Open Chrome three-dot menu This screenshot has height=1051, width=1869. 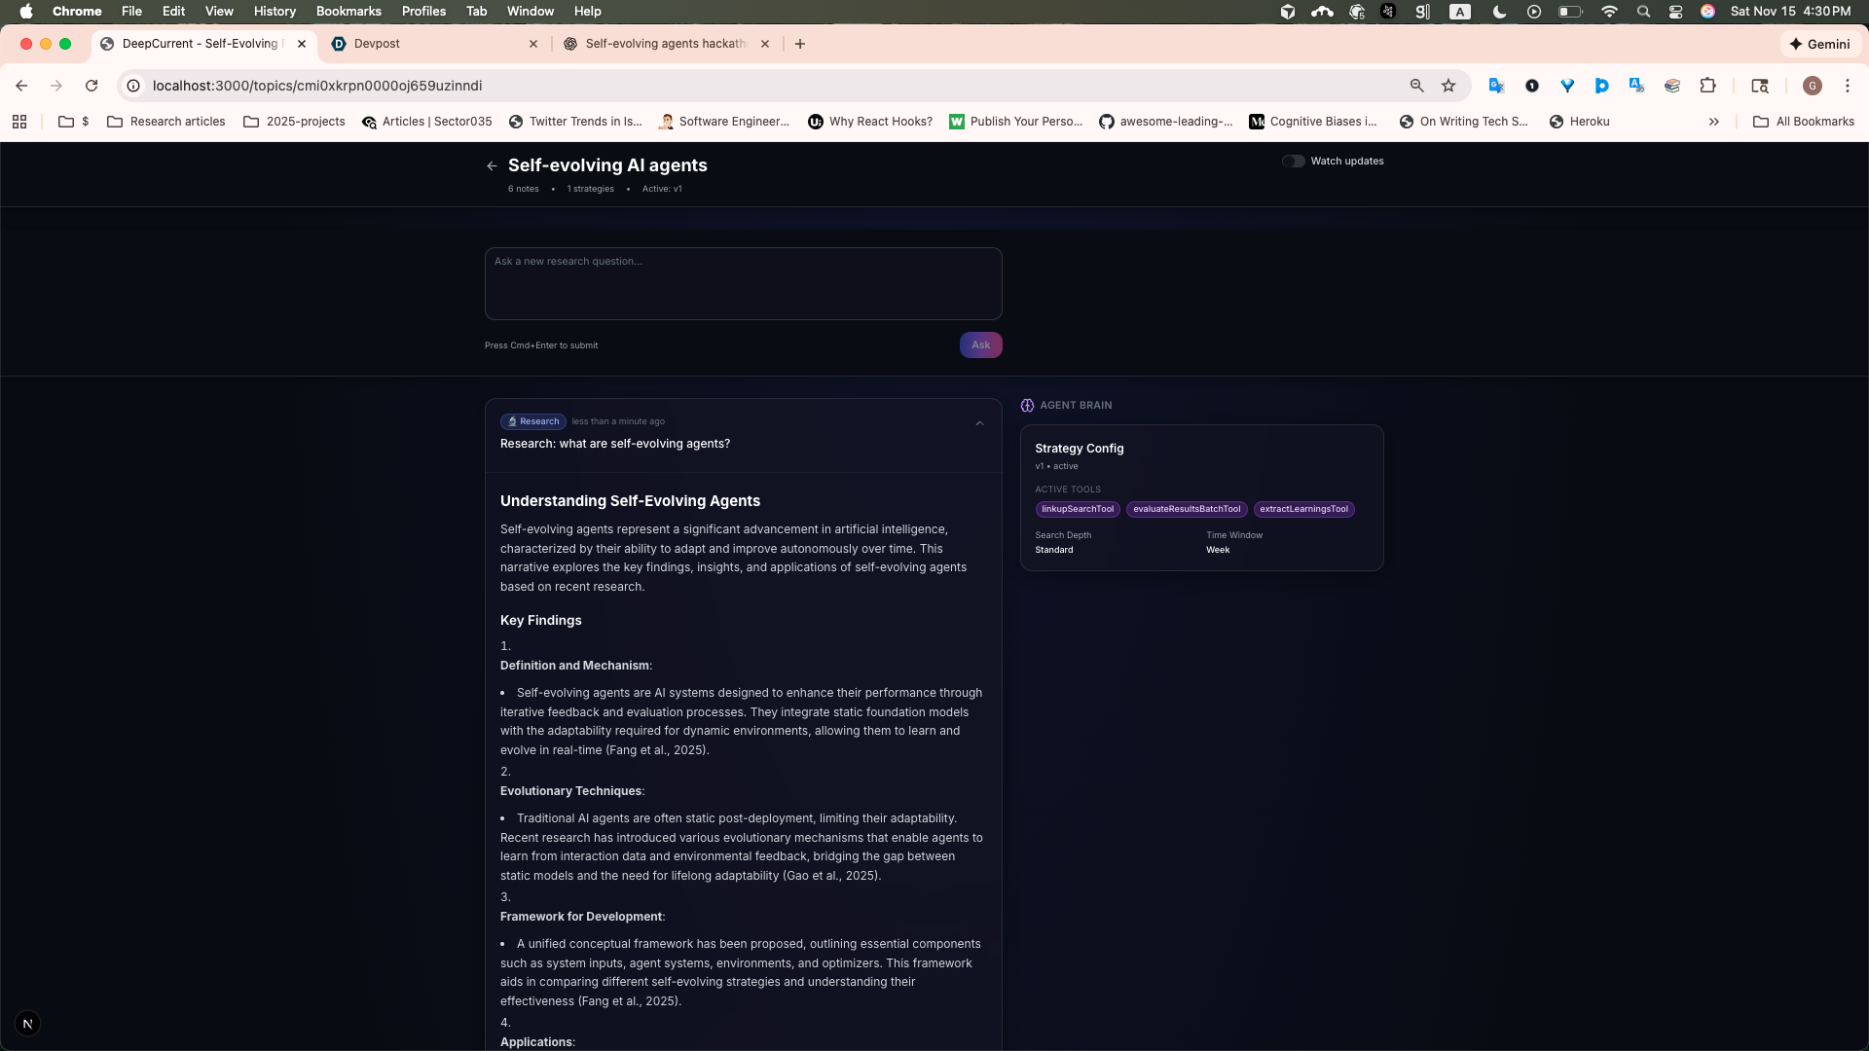(1847, 86)
